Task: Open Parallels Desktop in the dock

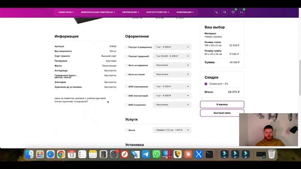Action: (x=167, y=154)
